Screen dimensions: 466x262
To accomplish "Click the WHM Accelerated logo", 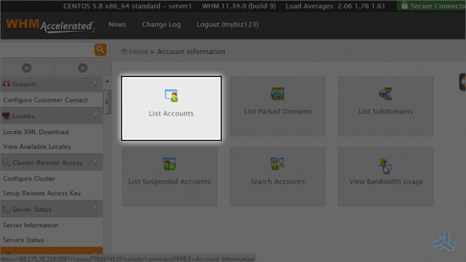I will coord(51,26).
